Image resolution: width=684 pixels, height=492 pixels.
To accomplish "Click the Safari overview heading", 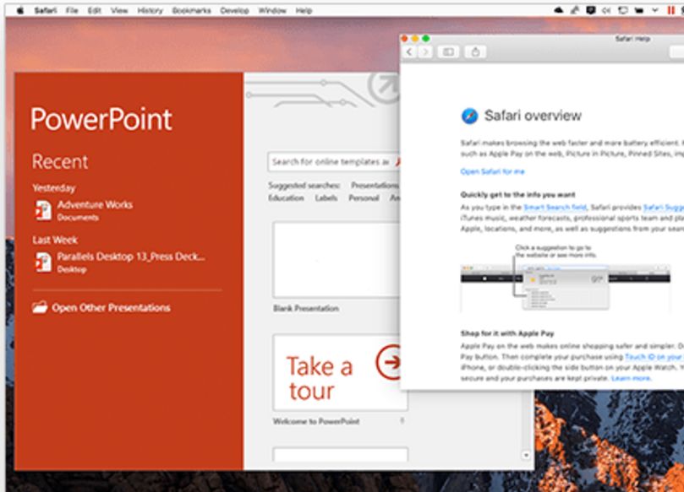I will (x=533, y=116).
